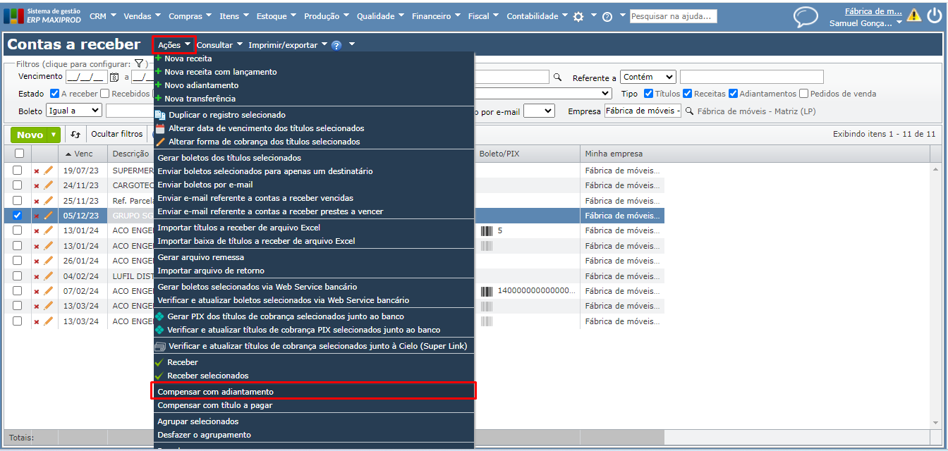The width and height of the screenshot is (948, 451).
Task: Edit the 24/11/23 row with the pencil
Action: pyautogui.click(x=48, y=185)
